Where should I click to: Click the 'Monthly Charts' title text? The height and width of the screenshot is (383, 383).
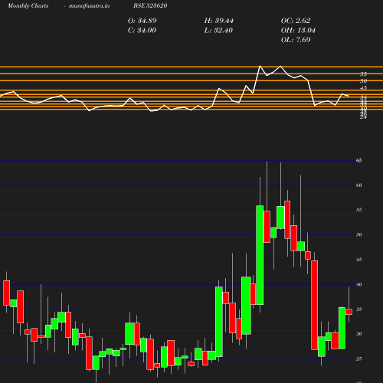tap(28, 6)
